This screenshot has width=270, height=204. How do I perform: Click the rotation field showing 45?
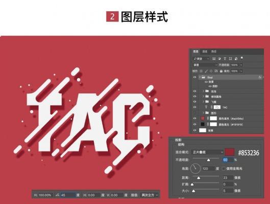click(x=68, y=195)
